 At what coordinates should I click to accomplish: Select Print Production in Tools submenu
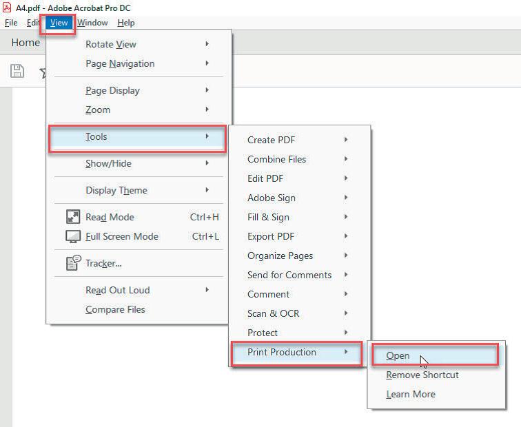pyautogui.click(x=296, y=352)
